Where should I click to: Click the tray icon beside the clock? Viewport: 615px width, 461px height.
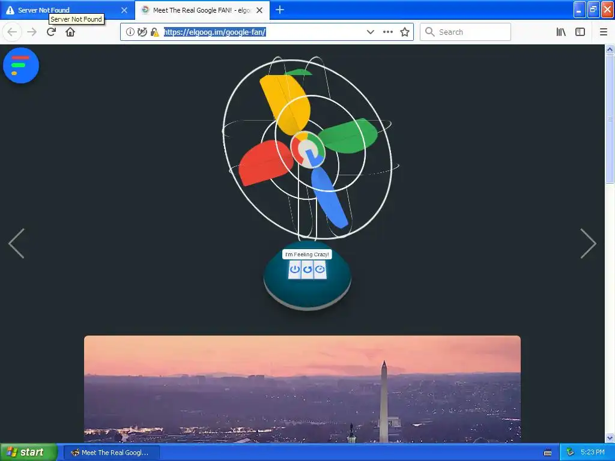tap(570, 453)
